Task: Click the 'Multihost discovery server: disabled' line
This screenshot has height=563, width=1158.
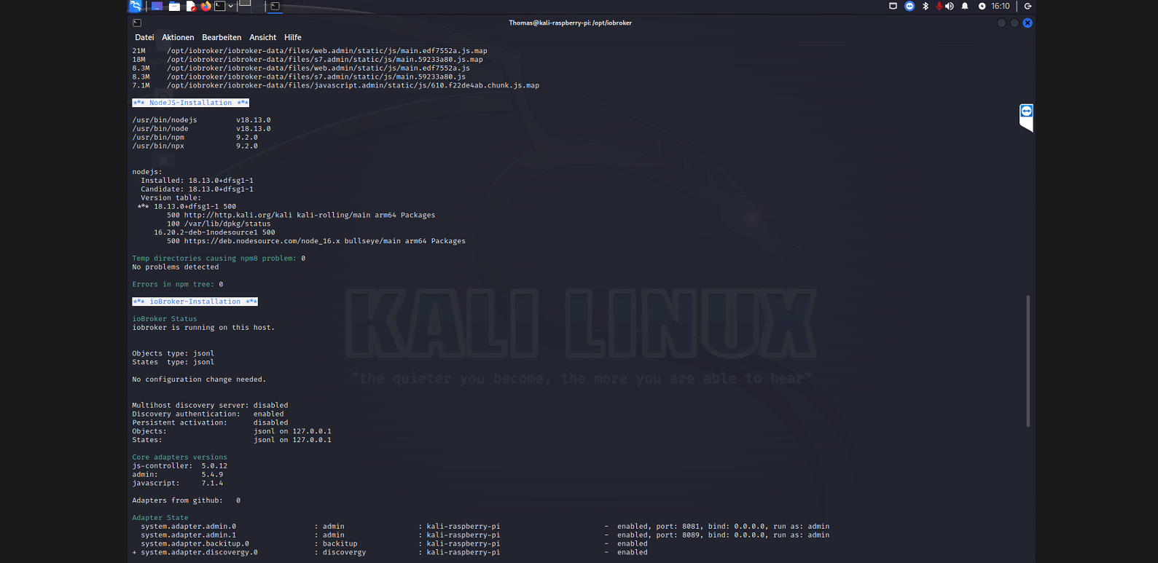Action: pos(210,406)
